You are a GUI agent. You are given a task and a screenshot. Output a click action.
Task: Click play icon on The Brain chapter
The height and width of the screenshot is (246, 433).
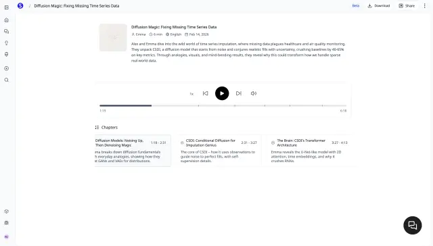tap(273, 143)
